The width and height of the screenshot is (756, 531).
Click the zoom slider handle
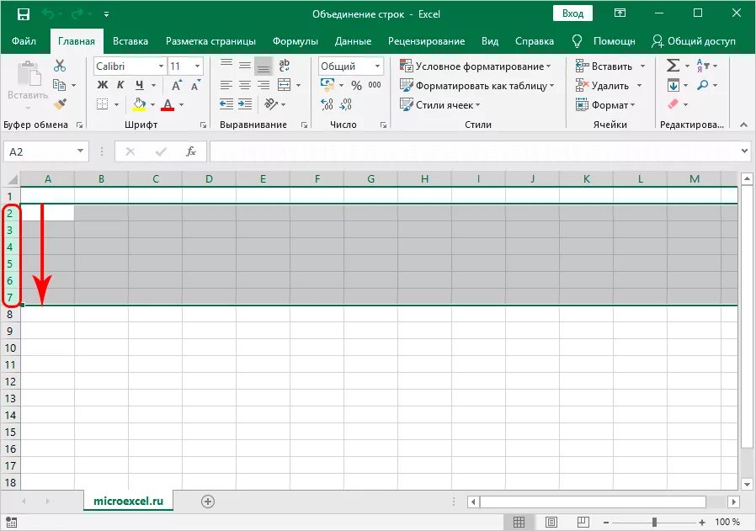654,522
